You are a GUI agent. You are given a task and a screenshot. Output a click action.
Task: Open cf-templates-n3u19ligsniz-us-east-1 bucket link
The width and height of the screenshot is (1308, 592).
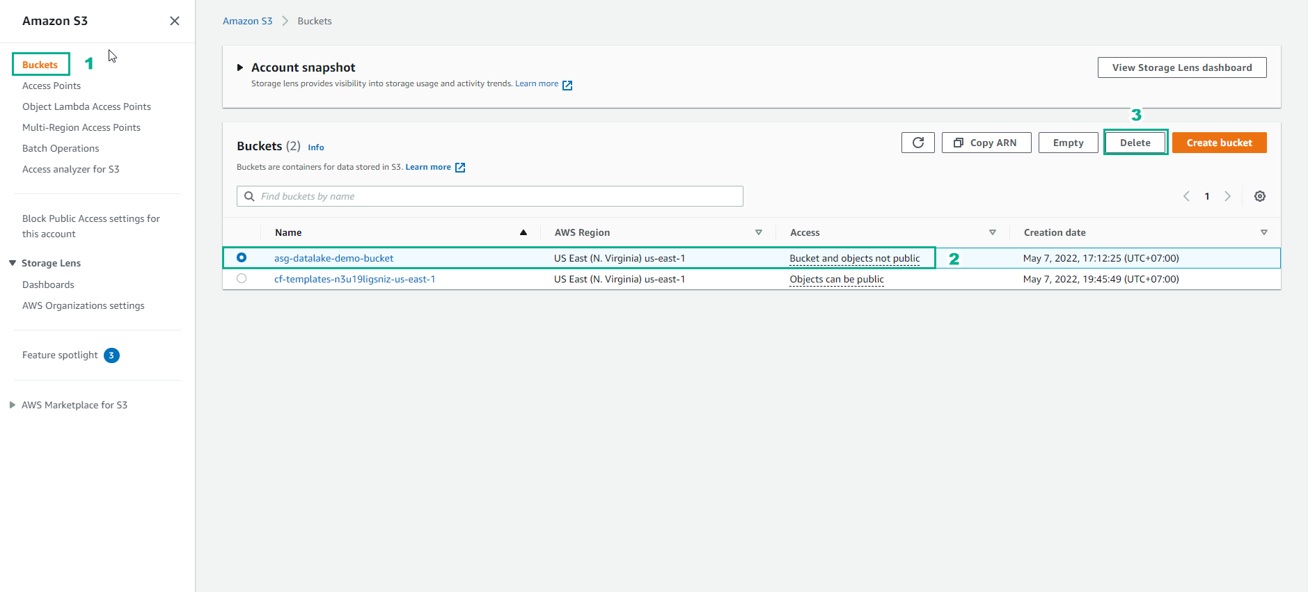354,279
